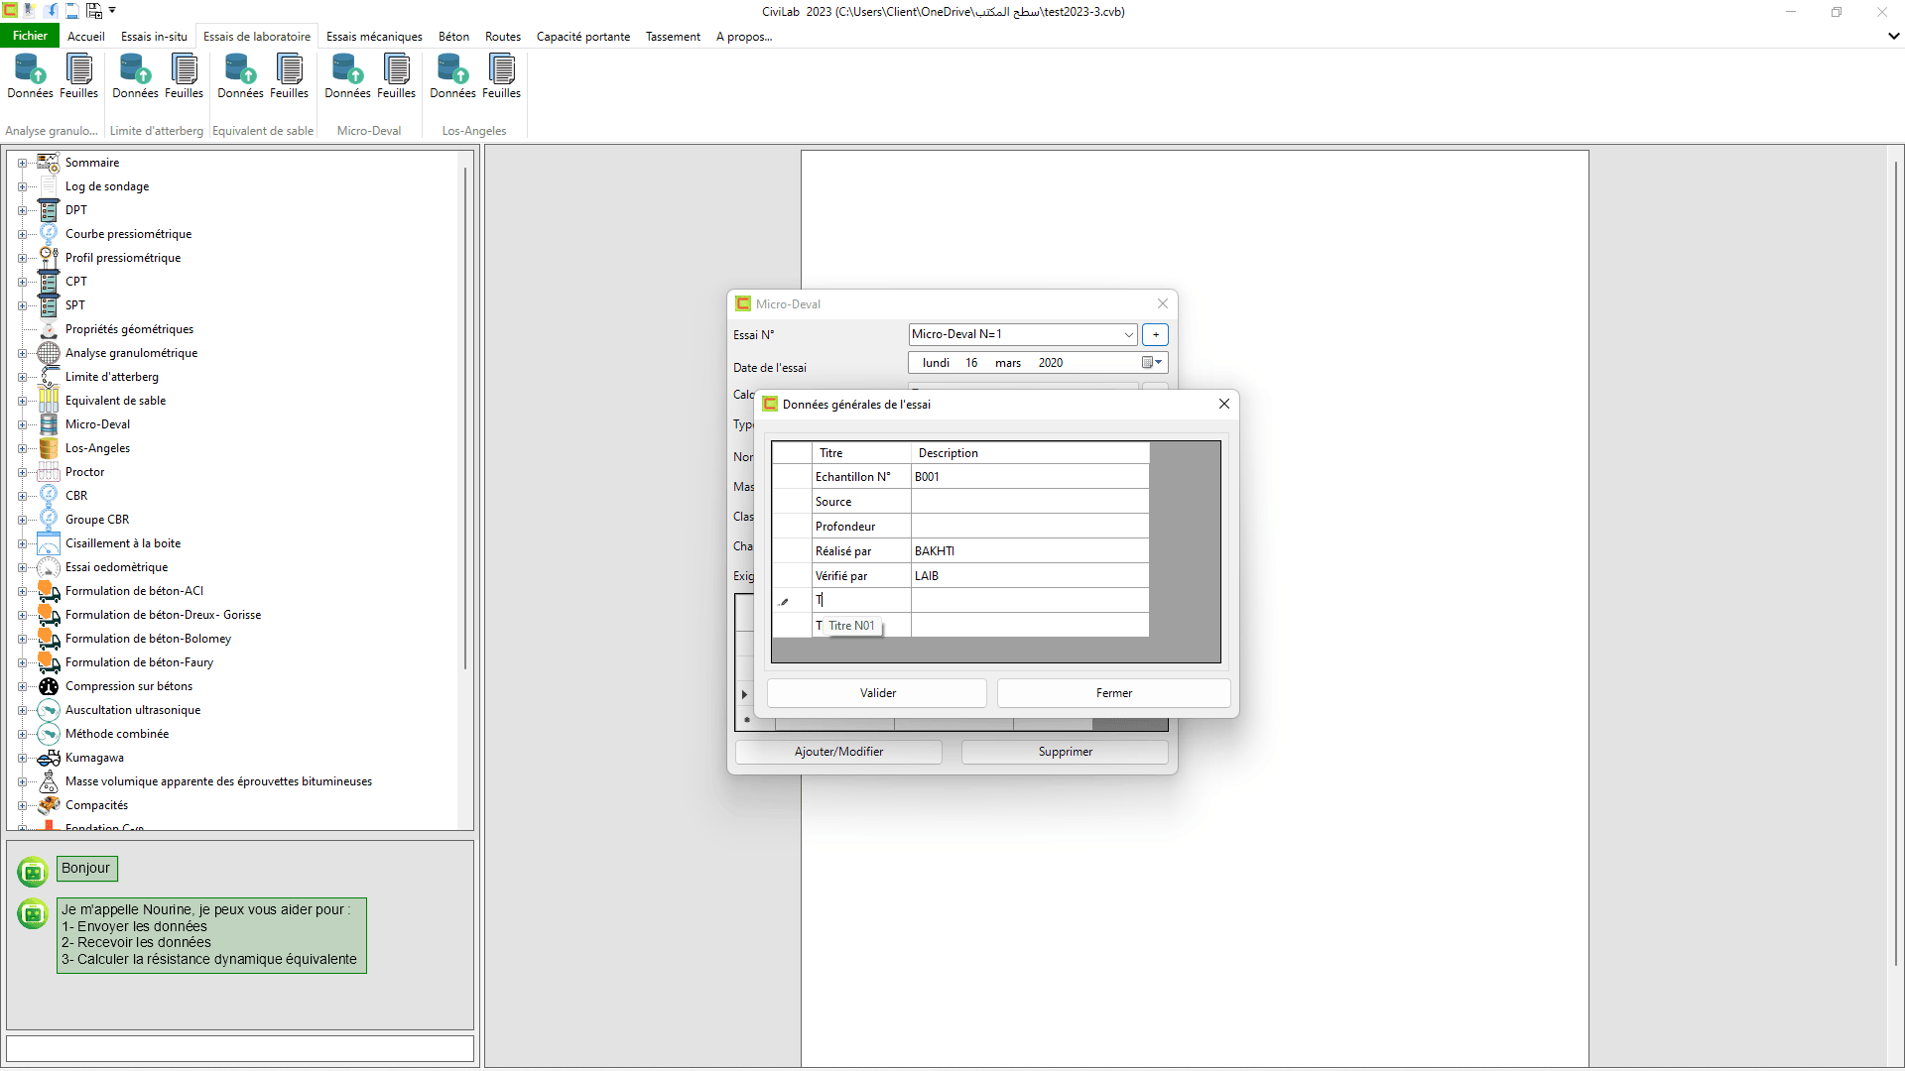Click the Valider button
Image resolution: width=1905 pixels, height=1071 pixels.
click(x=877, y=693)
